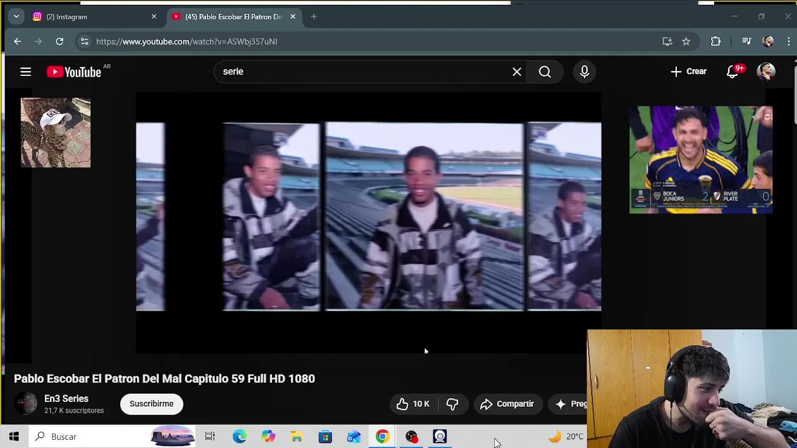Open the tab search dropdown arrow
Viewport: 797px width, 448px height.
tap(16, 17)
